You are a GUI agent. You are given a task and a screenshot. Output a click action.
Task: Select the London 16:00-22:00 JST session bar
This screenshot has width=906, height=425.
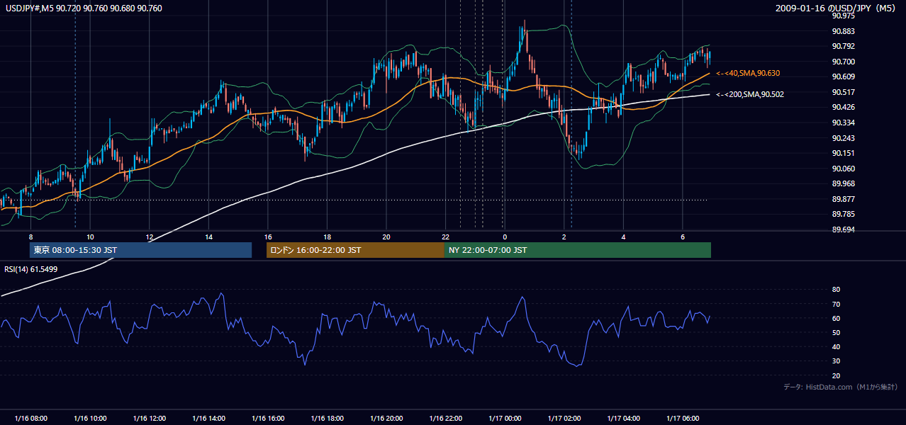point(355,250)
